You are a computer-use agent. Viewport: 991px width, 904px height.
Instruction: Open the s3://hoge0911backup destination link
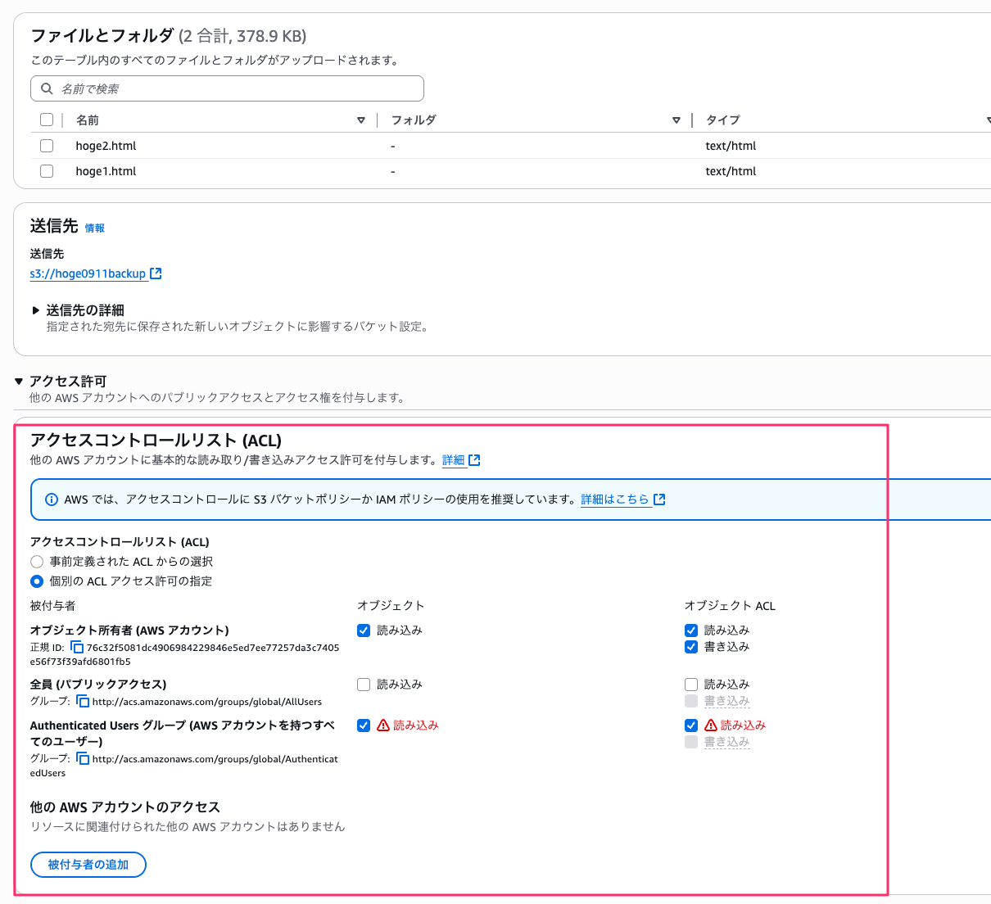click(88, 273)
